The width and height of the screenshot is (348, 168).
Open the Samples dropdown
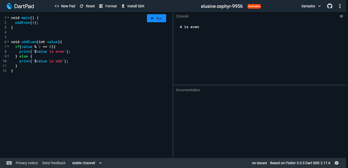point(311,6)
